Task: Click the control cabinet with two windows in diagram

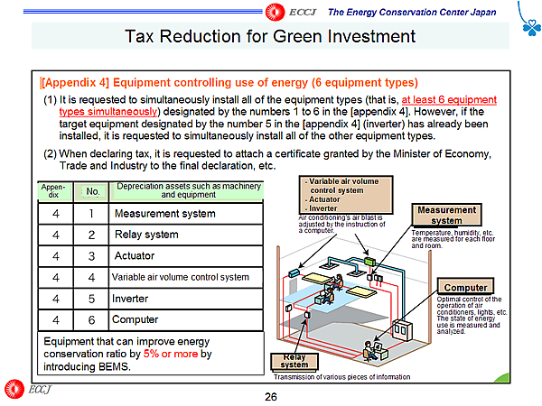Action: coord(401,329)
